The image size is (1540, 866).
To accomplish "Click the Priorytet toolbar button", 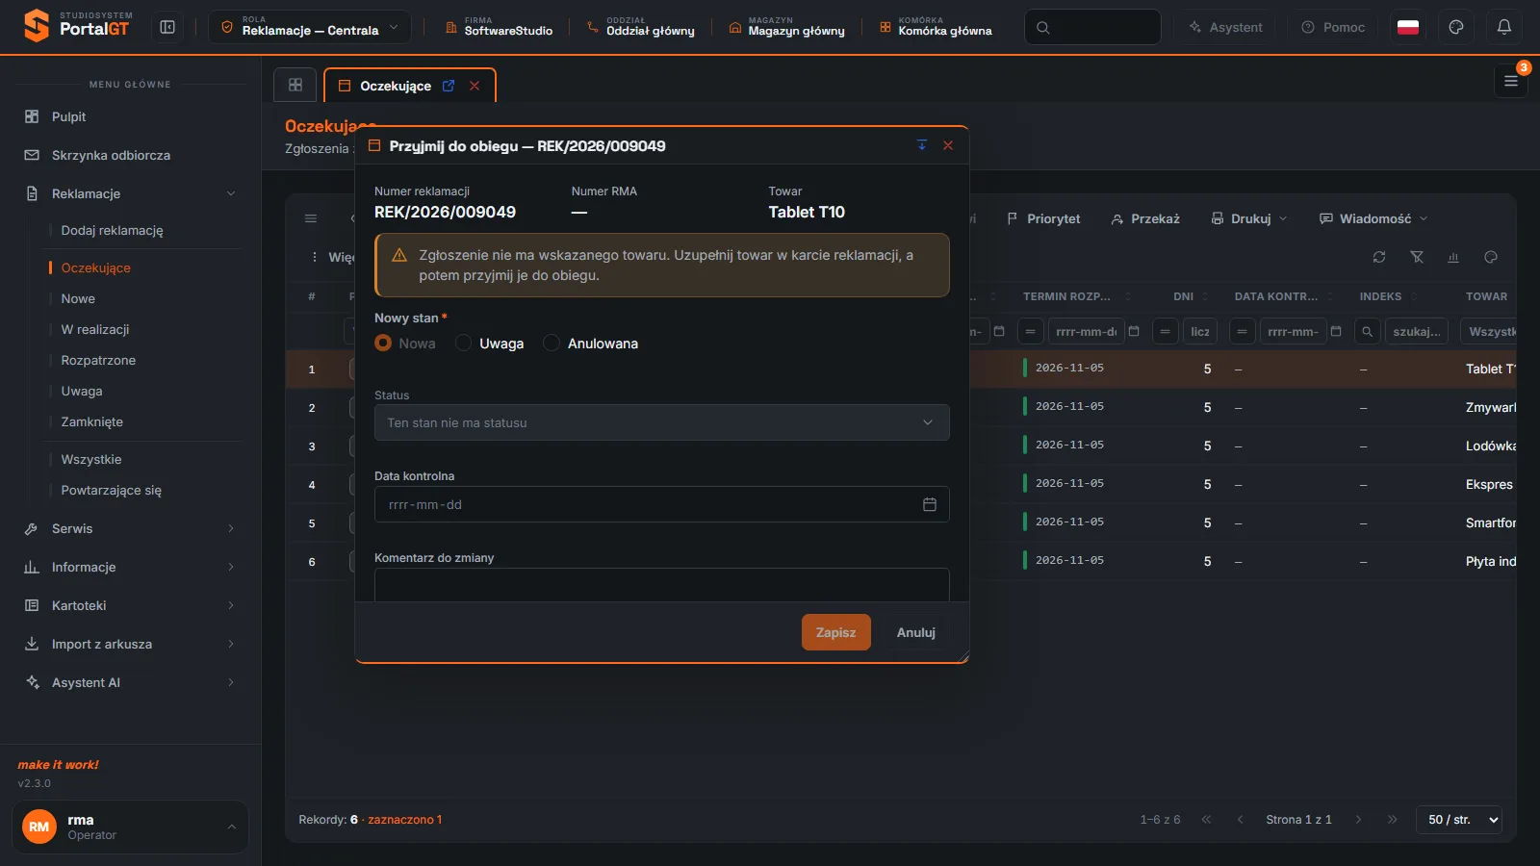I will [x=1043, y=218].
